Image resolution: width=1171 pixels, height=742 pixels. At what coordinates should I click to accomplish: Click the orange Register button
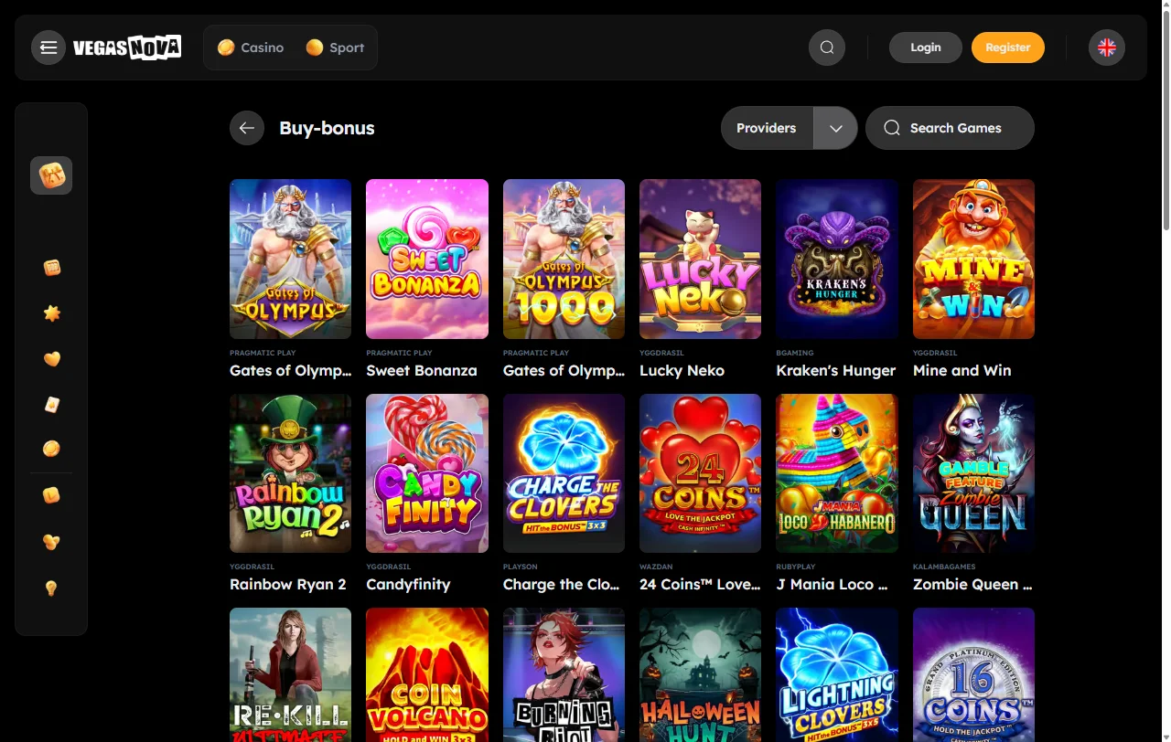[x=1008, y=48]
